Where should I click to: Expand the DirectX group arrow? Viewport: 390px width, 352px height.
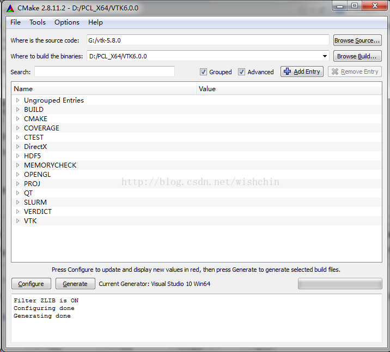pyautogui.click(x=17, y=146)
